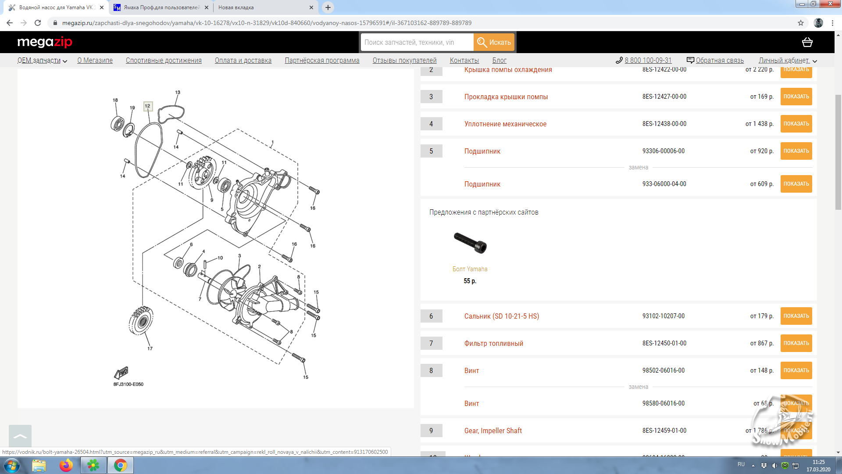Open the shopping cart icon

[807, 42]
